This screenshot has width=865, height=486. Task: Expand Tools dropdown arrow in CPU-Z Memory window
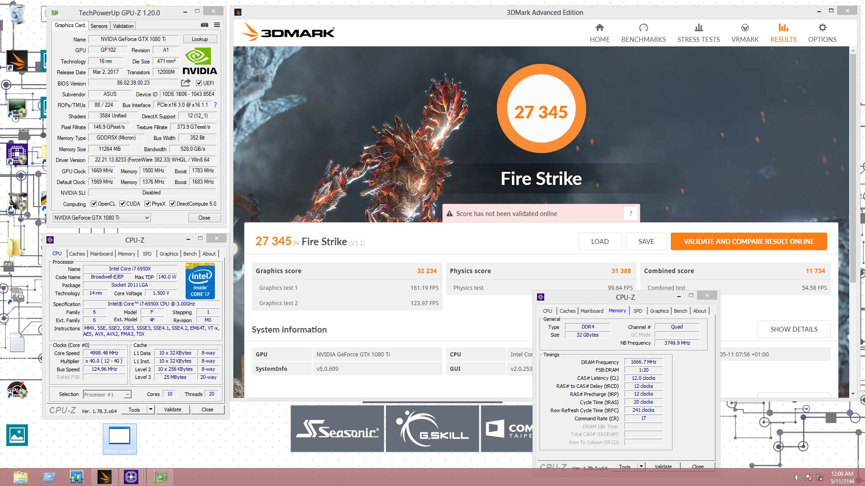tap(641, 467)
